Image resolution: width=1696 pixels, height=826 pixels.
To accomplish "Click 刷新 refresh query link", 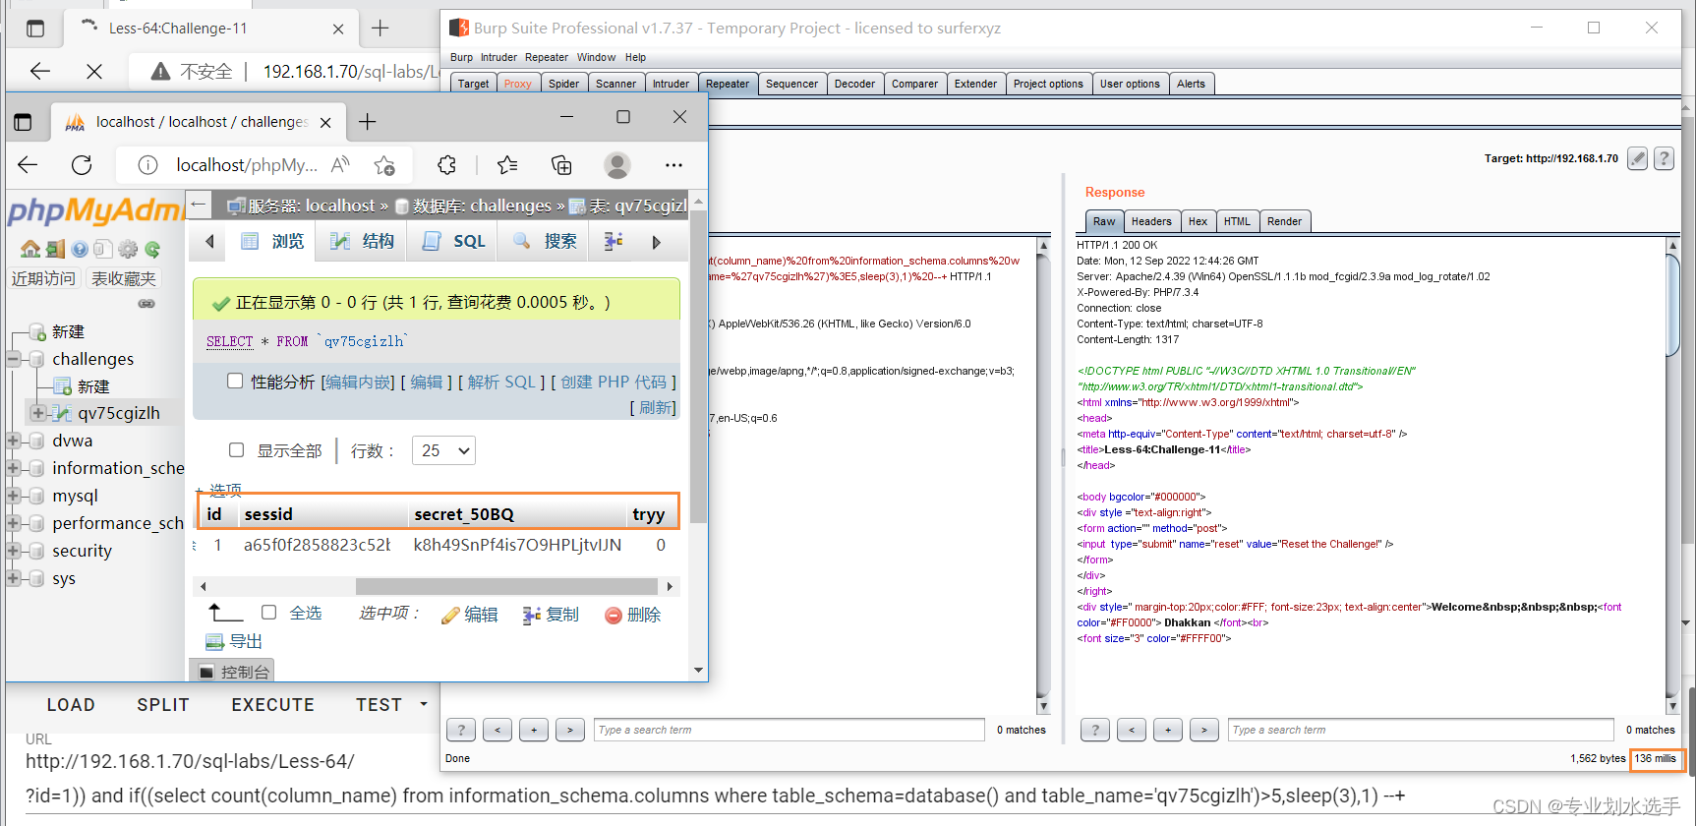I will click(657, 407).
